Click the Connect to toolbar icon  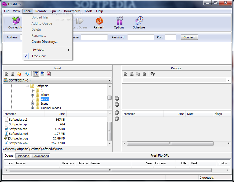pyautogui.click(x=16, y=20)
